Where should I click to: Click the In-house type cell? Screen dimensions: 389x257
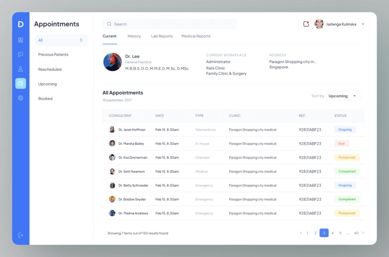coord(202,143)
